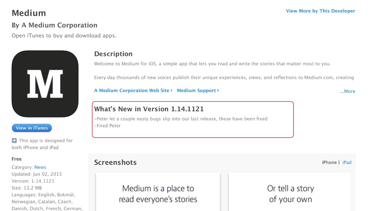Click the What's New in Version 1.14.1121 heading
Viewport: 370px width, 211px height.
pos(149,109)
